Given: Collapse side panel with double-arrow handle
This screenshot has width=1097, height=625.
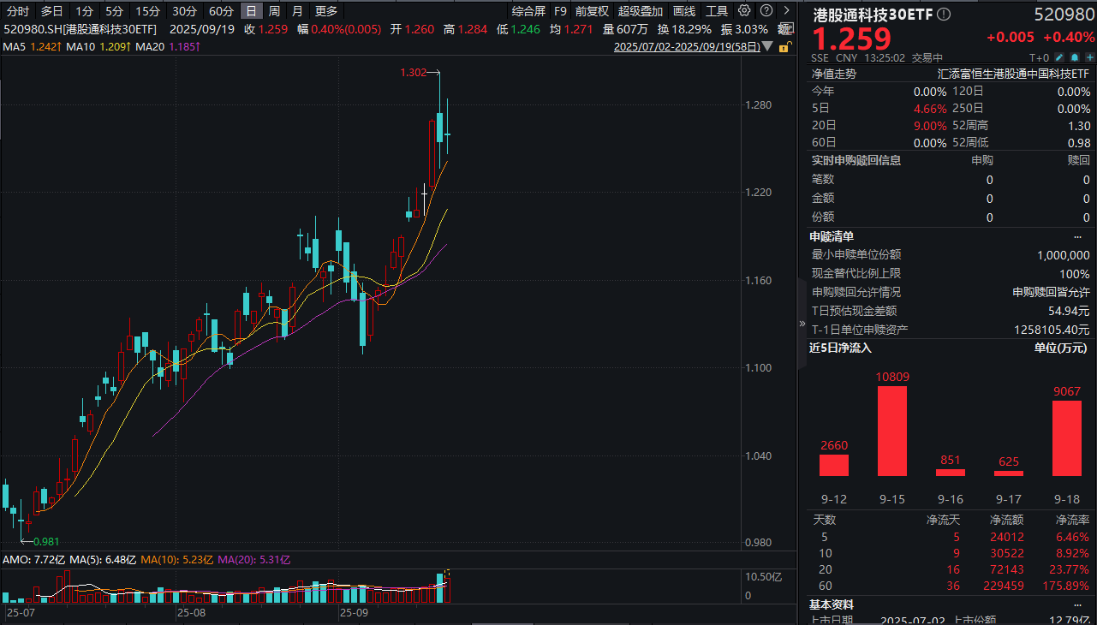Looking at the screenshot, I should pos(802,324).
